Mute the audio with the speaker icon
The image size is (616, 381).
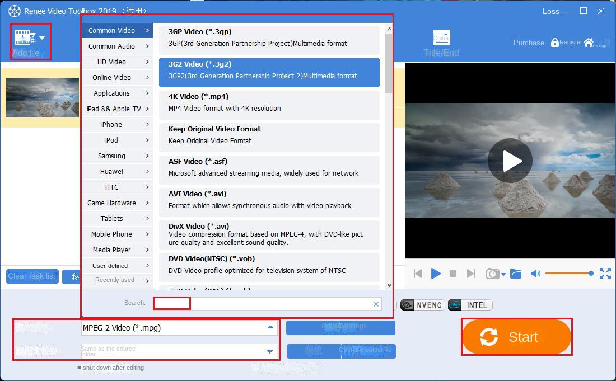click(535, 274)
